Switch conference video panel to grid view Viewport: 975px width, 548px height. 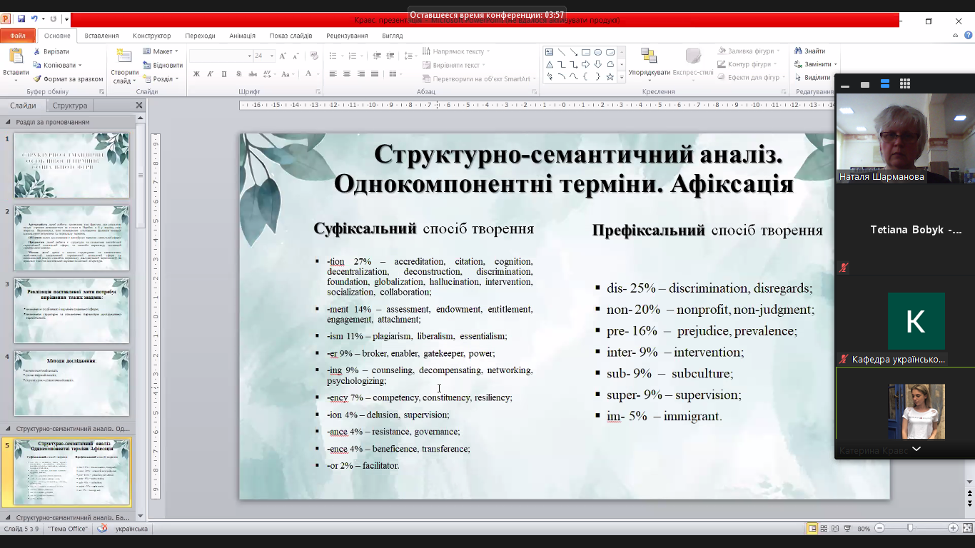pos(905,84)
